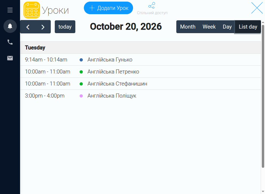Switch to Week view

click(209, 27)
